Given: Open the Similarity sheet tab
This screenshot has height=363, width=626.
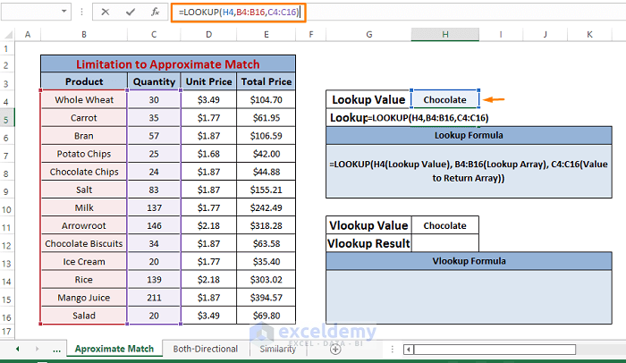Looking at the screenshot, I should [277, 349].
